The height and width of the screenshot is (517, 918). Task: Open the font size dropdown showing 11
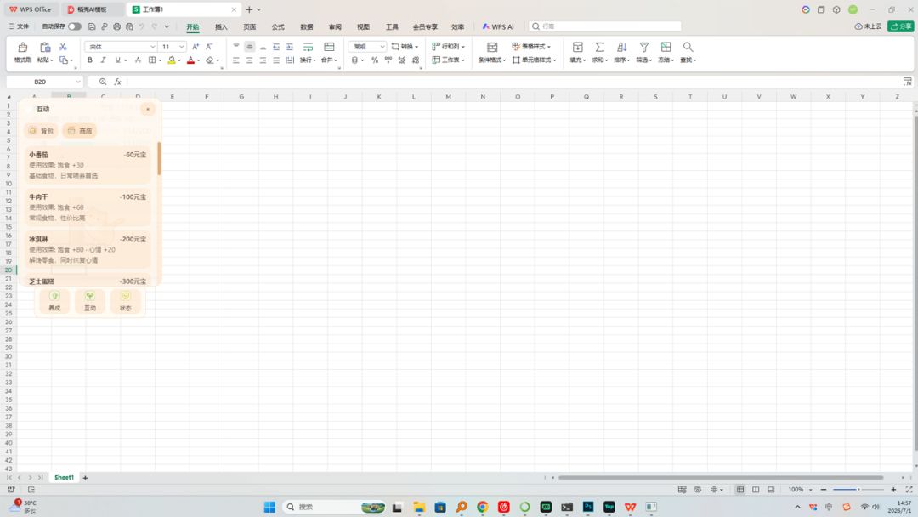(173, 46)
